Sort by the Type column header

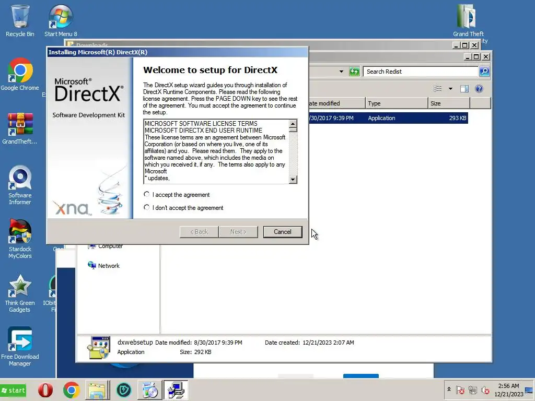(397, 103)
